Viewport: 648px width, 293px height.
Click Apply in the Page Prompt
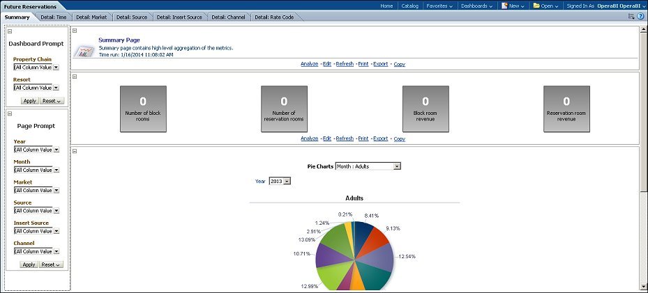click(x=29, y=264)
